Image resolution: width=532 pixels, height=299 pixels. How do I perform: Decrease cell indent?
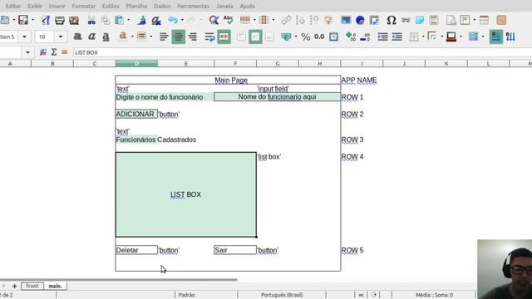397,37
